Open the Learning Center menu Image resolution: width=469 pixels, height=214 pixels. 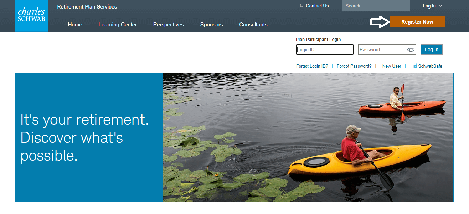[x=118, y=25]
